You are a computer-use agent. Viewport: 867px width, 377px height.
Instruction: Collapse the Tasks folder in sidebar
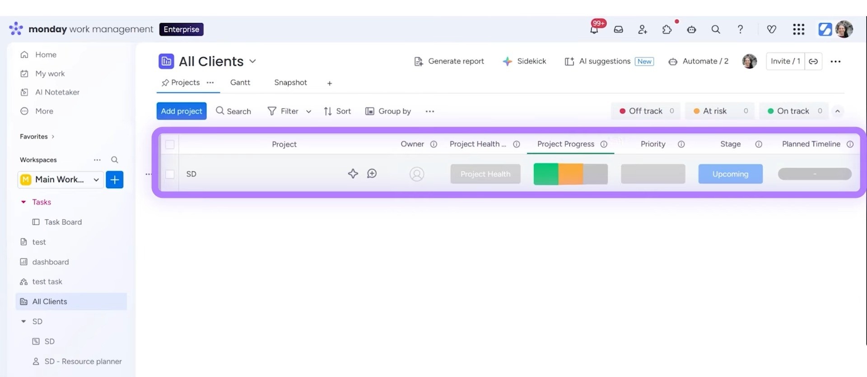pyautogui.click(x=23, y=202)
